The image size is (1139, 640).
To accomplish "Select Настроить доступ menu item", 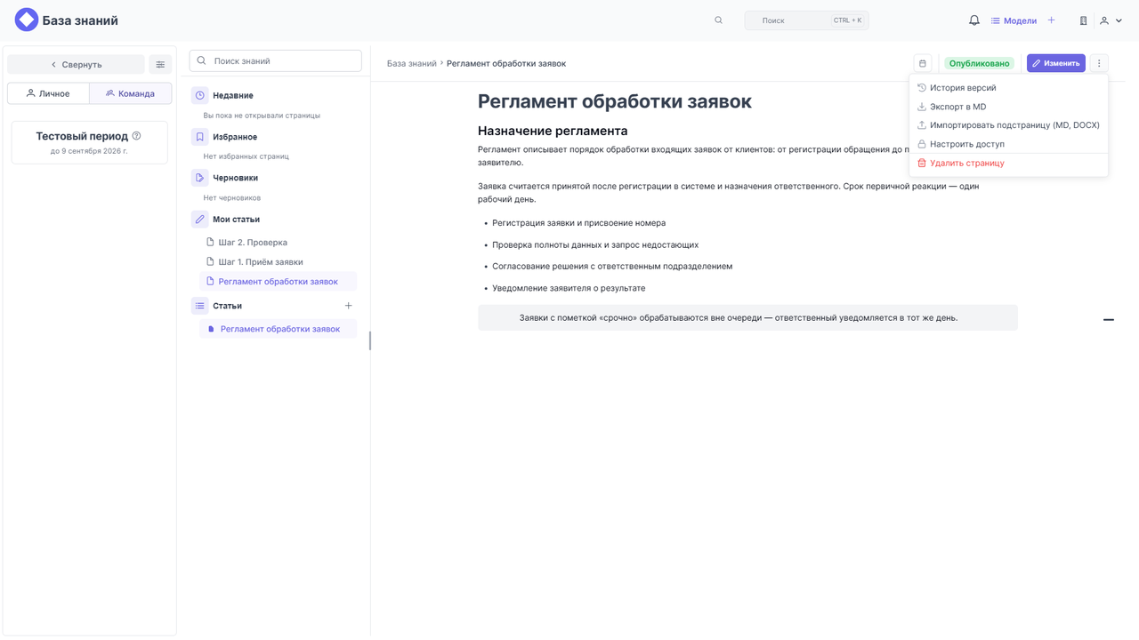I will tap(1008, 144).
